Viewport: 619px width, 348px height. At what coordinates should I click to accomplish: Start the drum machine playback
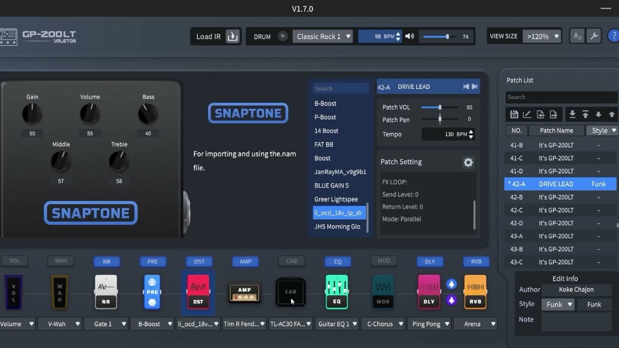(x=283, y=36)
